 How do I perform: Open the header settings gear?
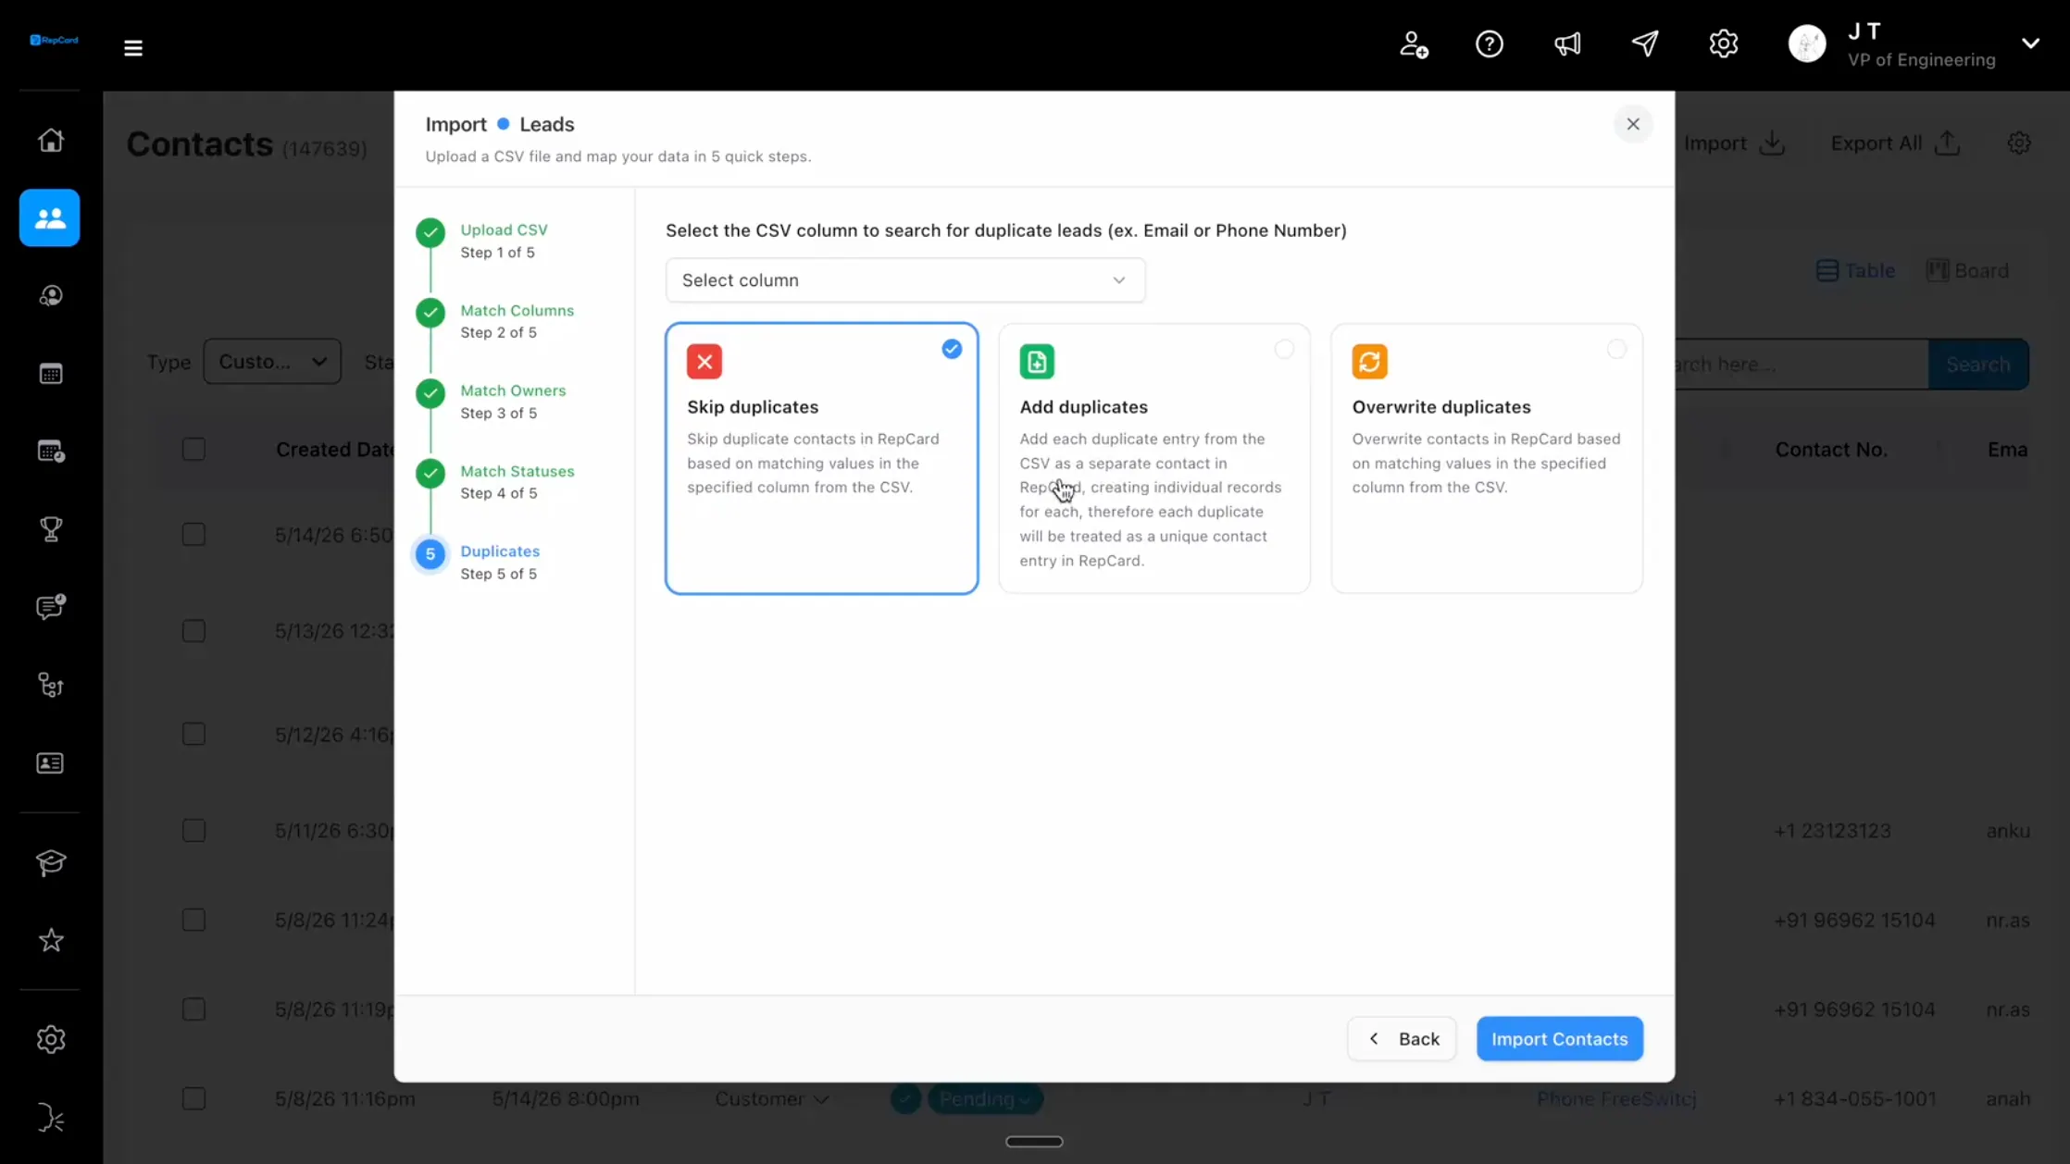[x=1723, y=43]
